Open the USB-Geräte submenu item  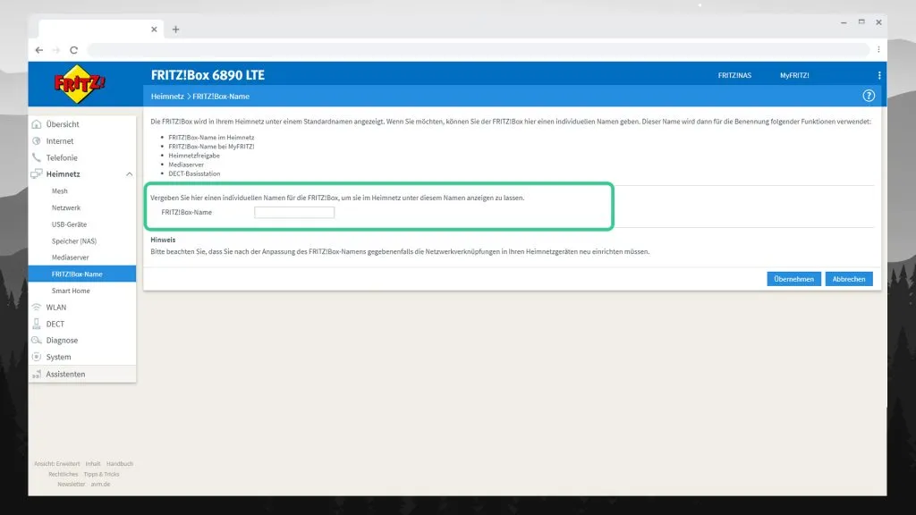(x=69, y=224)
